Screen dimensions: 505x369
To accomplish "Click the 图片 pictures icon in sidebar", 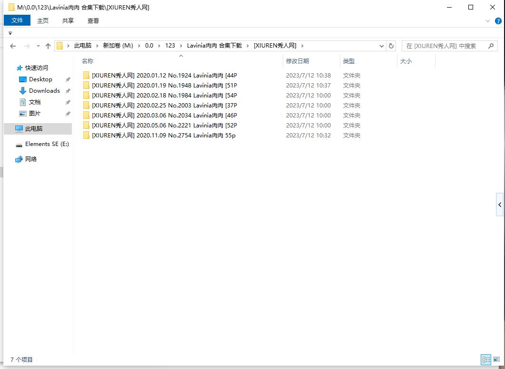I will point(22,114).
